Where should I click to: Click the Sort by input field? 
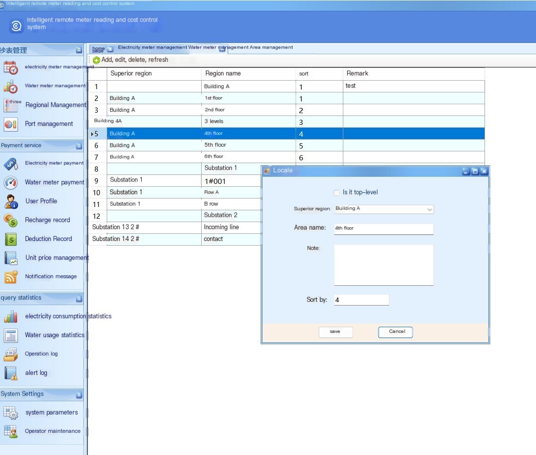click(362, 300)
